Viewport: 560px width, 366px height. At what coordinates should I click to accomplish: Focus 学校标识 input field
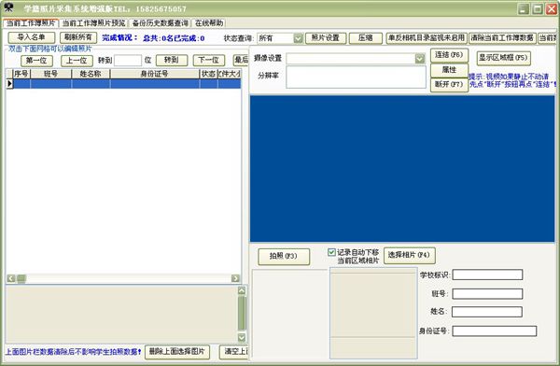[487, 274]
